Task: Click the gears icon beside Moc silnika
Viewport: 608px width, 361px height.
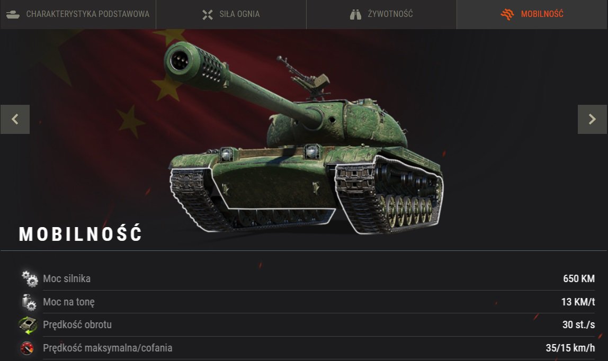Action: (x=30, y=279)
